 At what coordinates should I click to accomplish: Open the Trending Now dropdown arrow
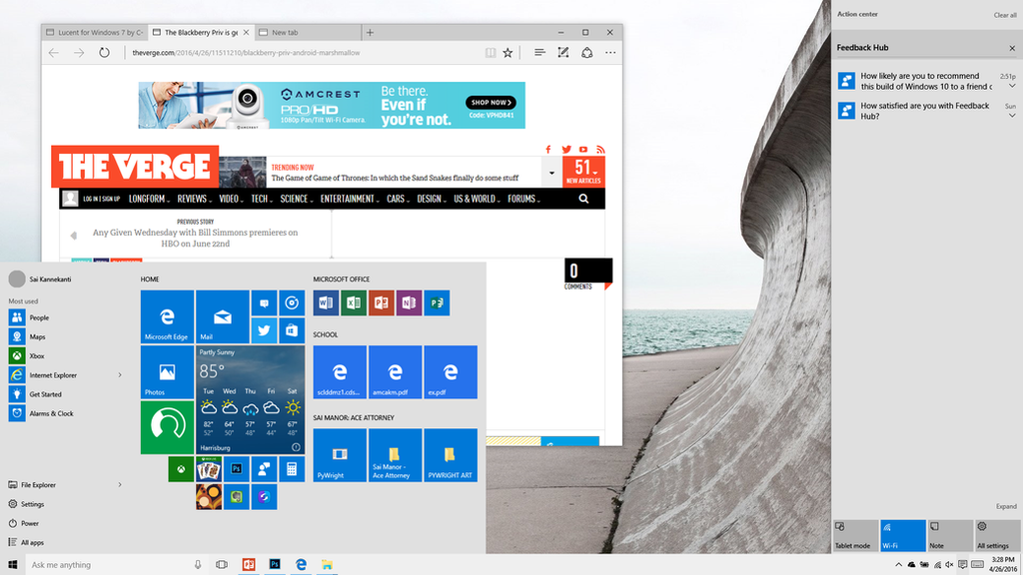tap(551, 174)
